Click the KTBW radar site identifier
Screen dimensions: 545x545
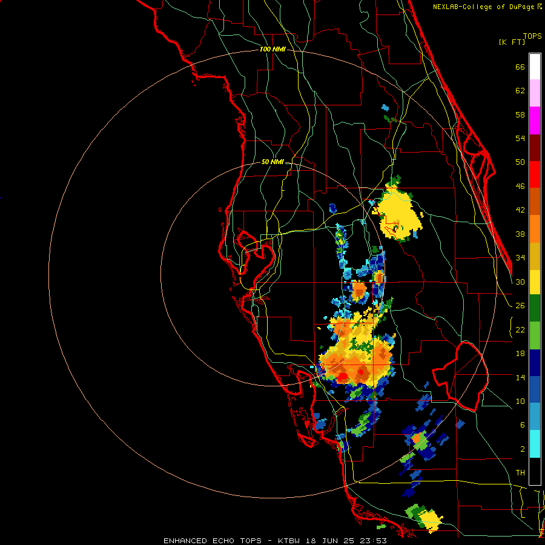[289, 541]
